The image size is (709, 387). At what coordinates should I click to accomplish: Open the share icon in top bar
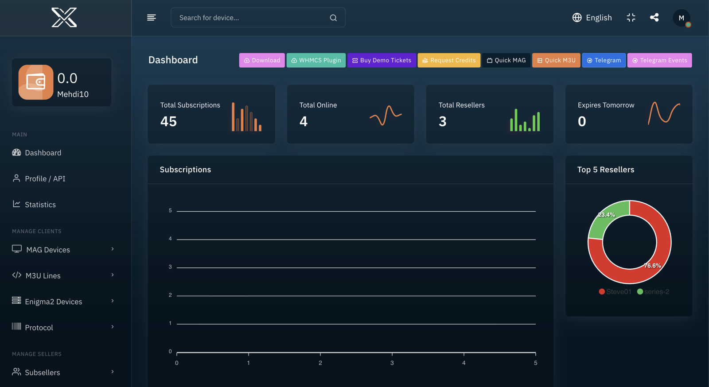pyautogui.click(x=654, y=18)
